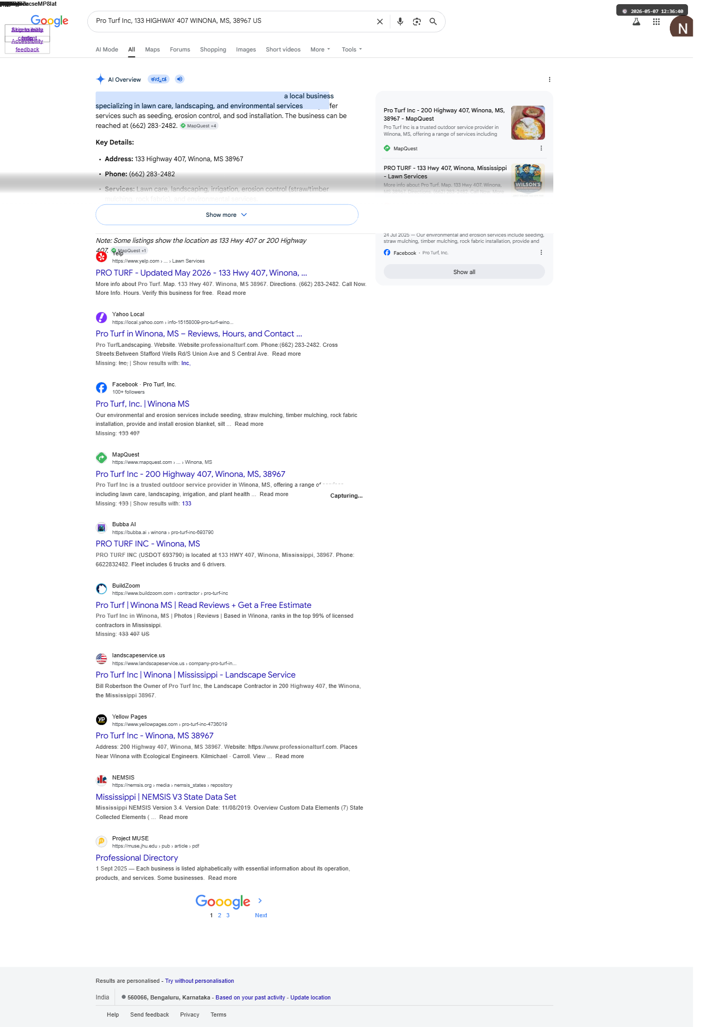Clear the search query with the X
This screenshot has height=1027, width=701.
coord(380,21)
